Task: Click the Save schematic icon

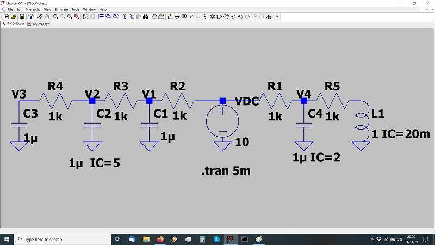Action: 22,17
